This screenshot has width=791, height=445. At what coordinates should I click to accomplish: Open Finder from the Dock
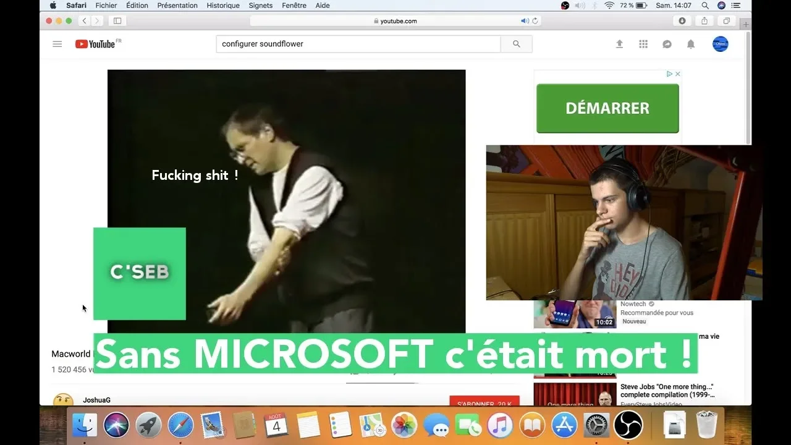point(85,425)
